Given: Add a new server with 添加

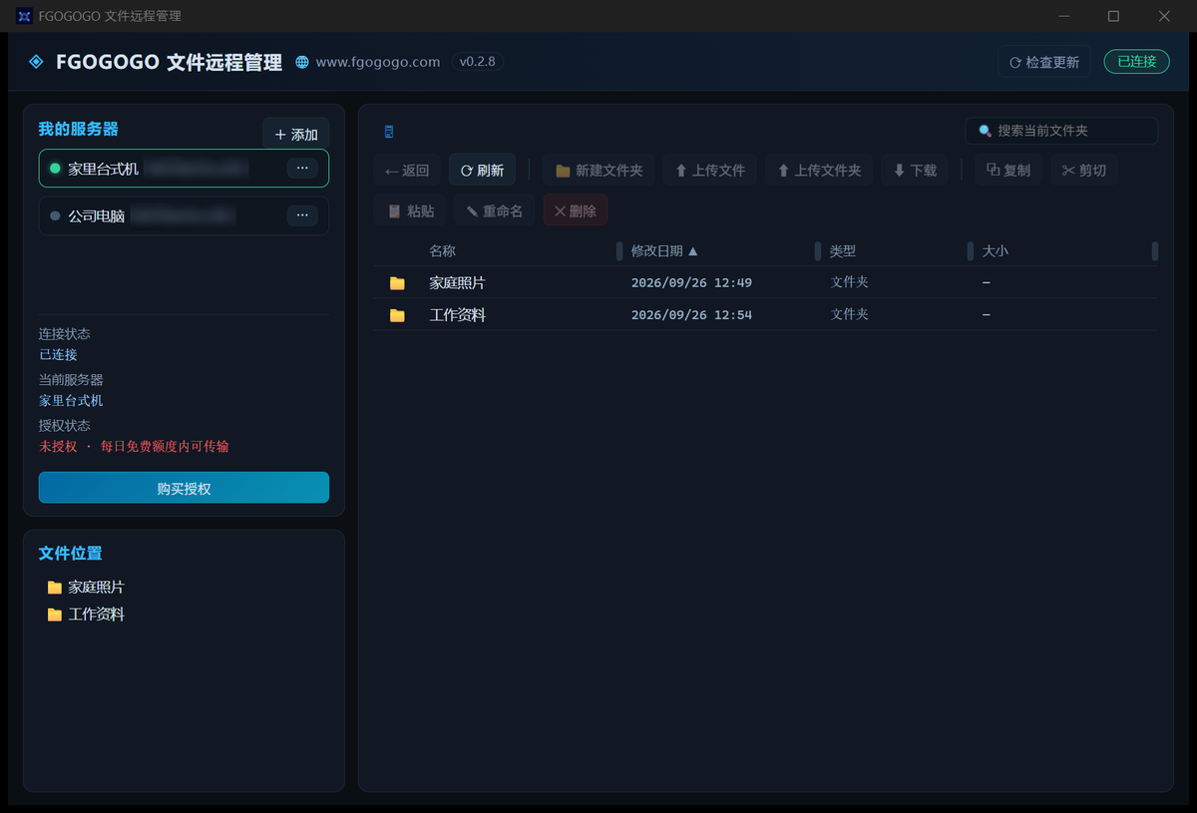Looking at the screenshot, I should [295, 135].
